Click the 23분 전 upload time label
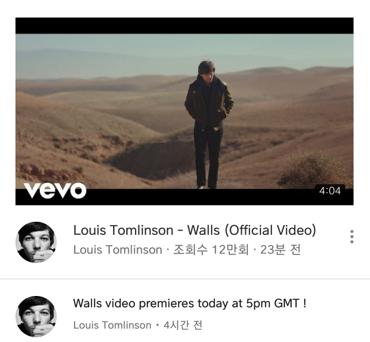Image resolution: width=370 pixels, height=342 pixels. [x=280, y=250]
